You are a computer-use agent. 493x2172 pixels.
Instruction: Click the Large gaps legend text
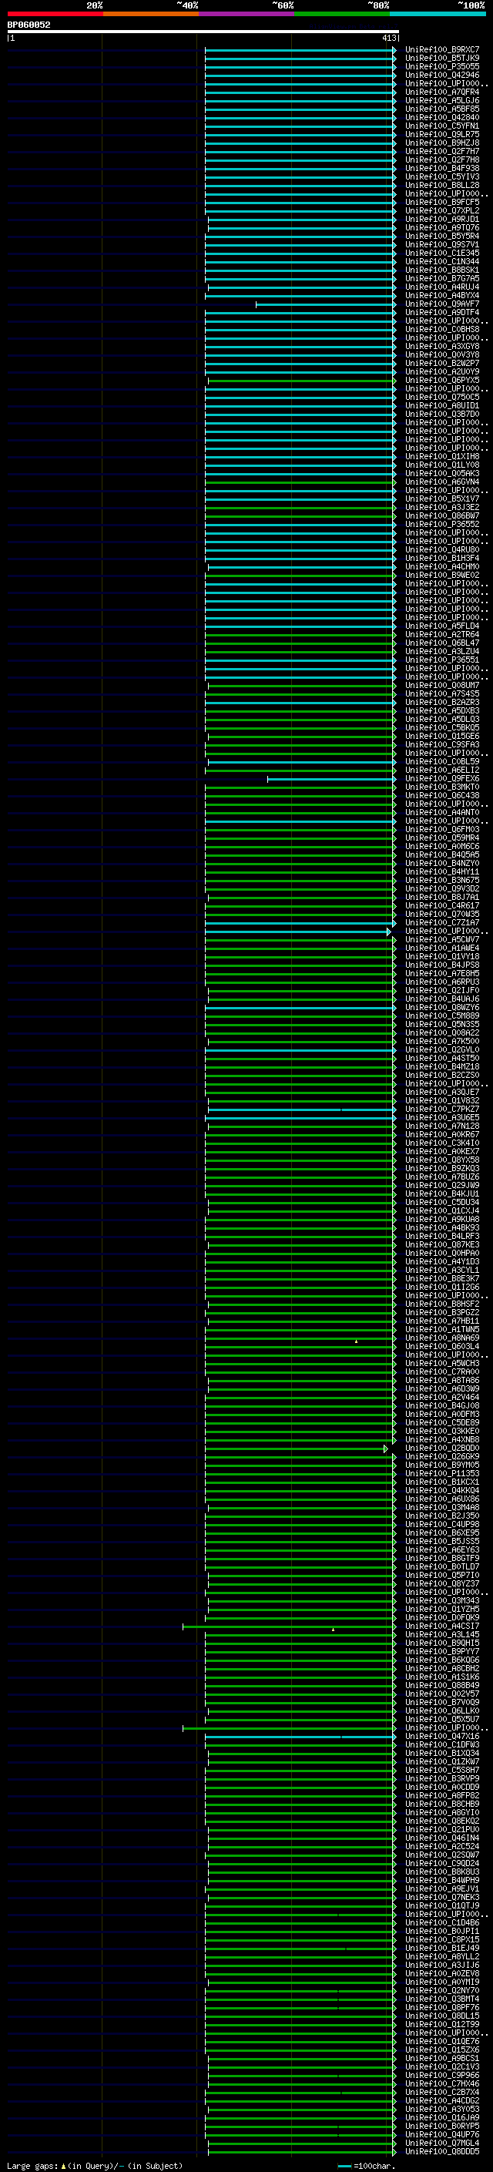pyautogui.click(x=95, y=2165)
